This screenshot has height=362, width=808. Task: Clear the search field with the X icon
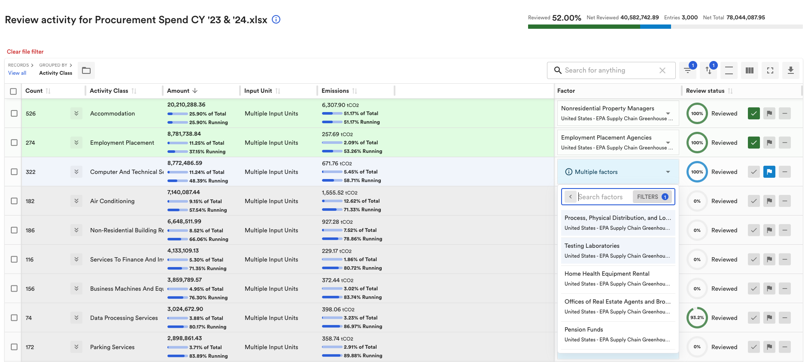(662, 70)
